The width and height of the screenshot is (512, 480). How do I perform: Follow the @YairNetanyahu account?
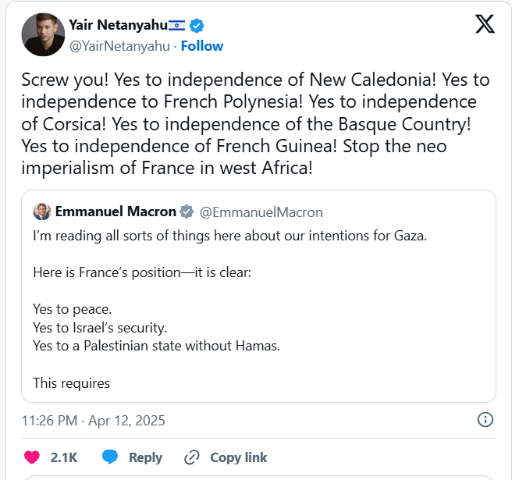click(201, 46)
